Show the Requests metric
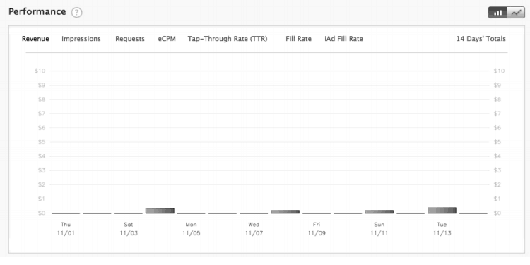This screenshot has height=265, width=530. click(x=130, y=39)
